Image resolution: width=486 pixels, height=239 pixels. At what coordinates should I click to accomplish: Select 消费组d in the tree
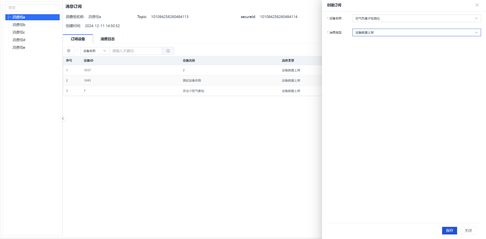pos(19,40)
